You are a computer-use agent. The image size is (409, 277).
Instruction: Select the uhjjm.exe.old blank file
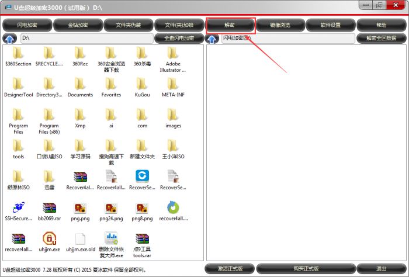click(x=80, y=238)
